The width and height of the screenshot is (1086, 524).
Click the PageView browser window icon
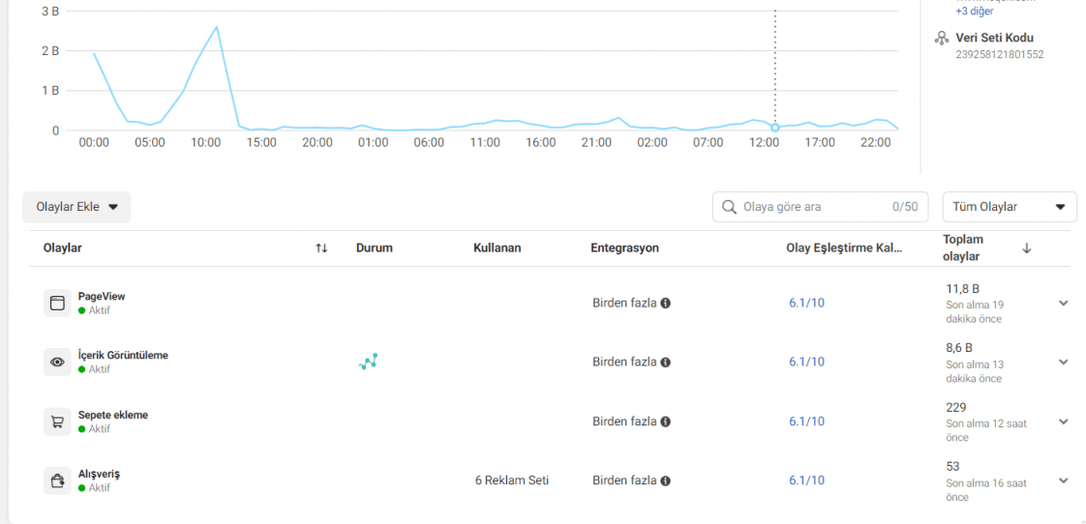click(x=57, y=304)
